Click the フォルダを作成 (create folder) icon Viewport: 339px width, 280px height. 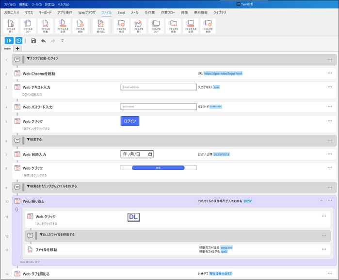121,26
